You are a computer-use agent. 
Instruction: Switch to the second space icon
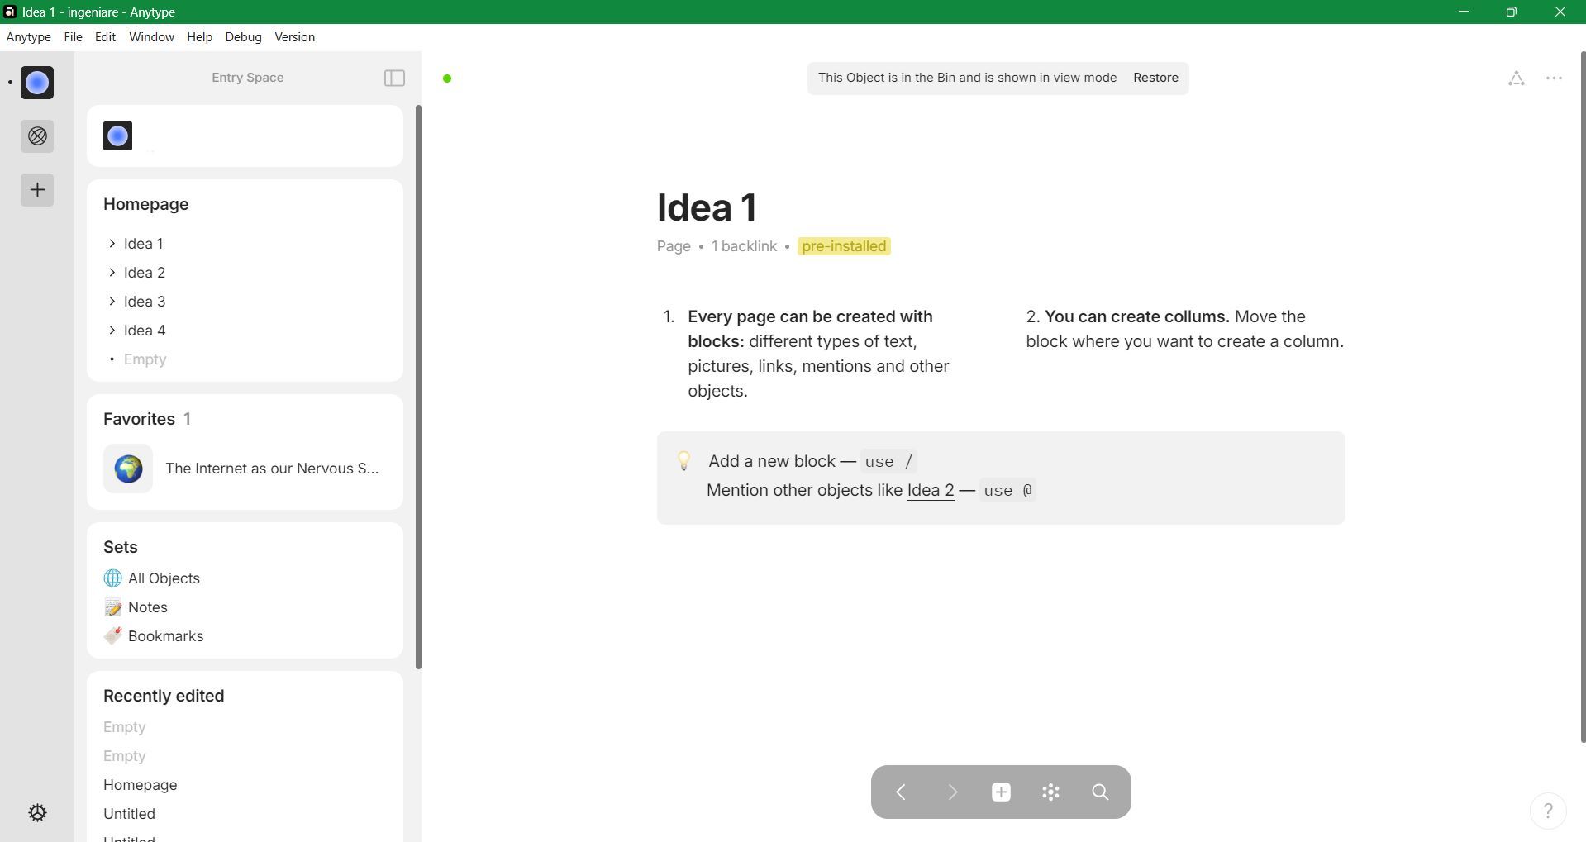click(37, 136)
